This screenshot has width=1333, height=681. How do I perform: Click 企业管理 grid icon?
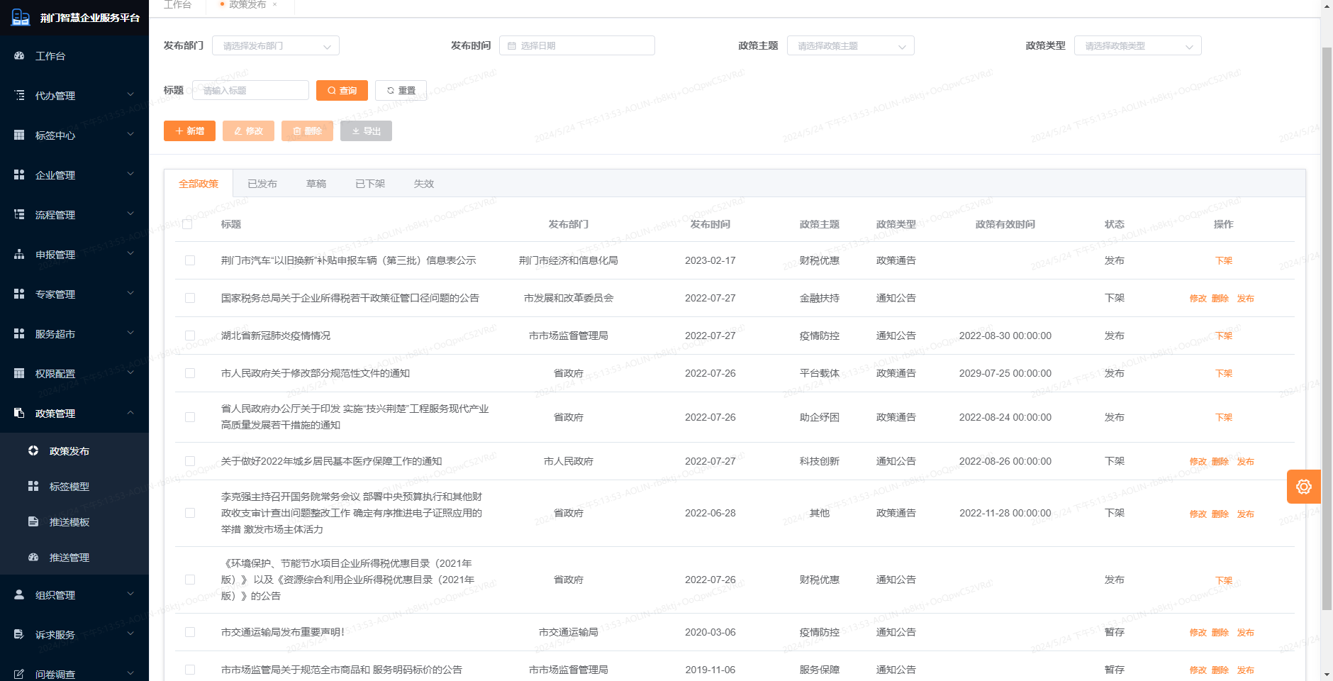coord(19,175)
